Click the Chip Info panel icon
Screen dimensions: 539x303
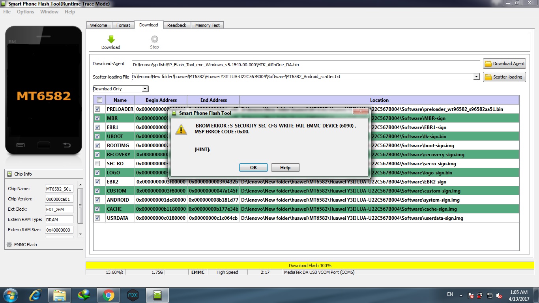(10, 174)
